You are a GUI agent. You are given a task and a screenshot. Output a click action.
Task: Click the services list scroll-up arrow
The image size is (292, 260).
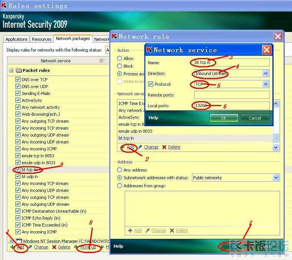[276, 103]
